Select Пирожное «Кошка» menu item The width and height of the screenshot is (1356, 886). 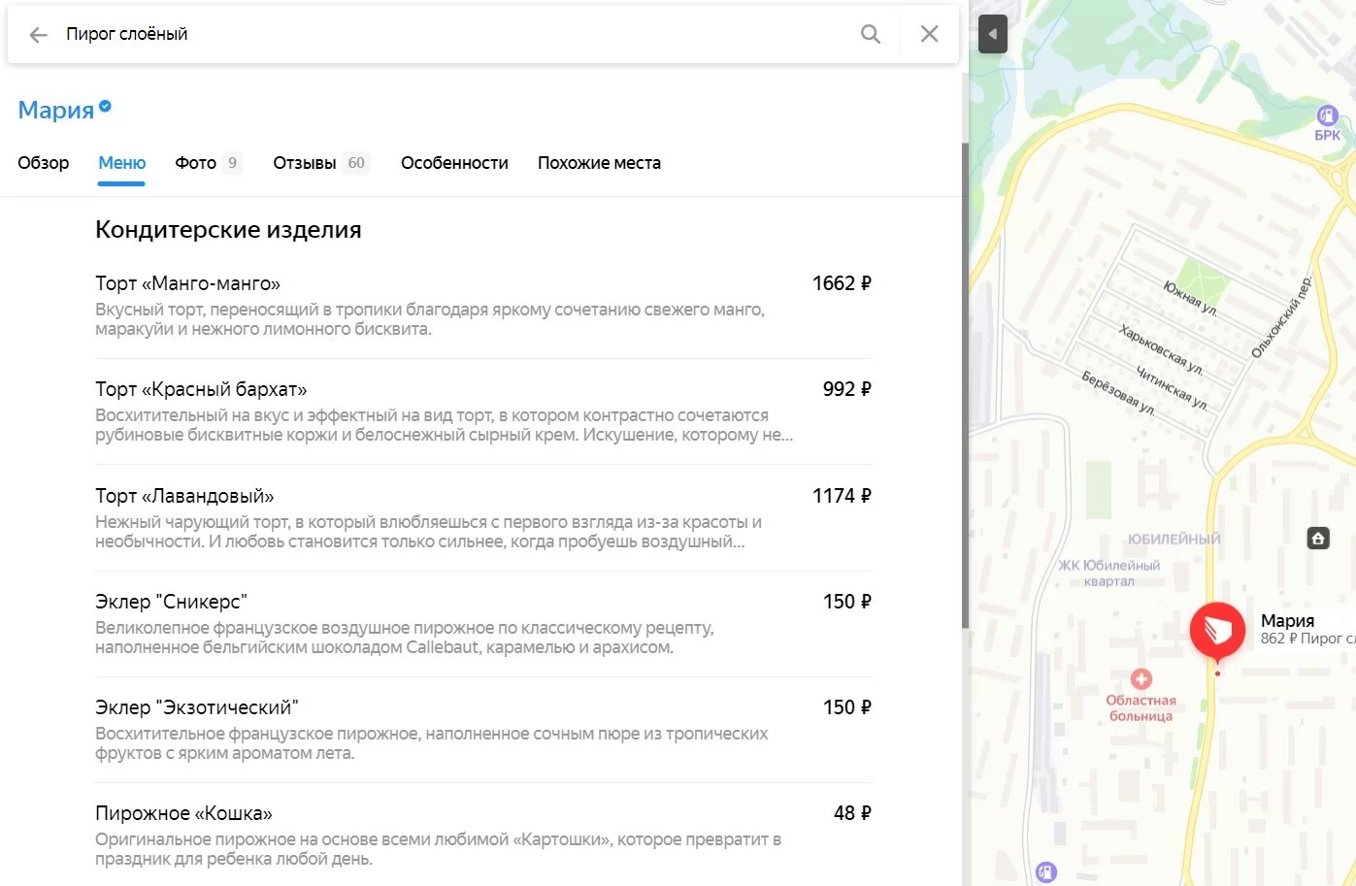click(483, 835)
